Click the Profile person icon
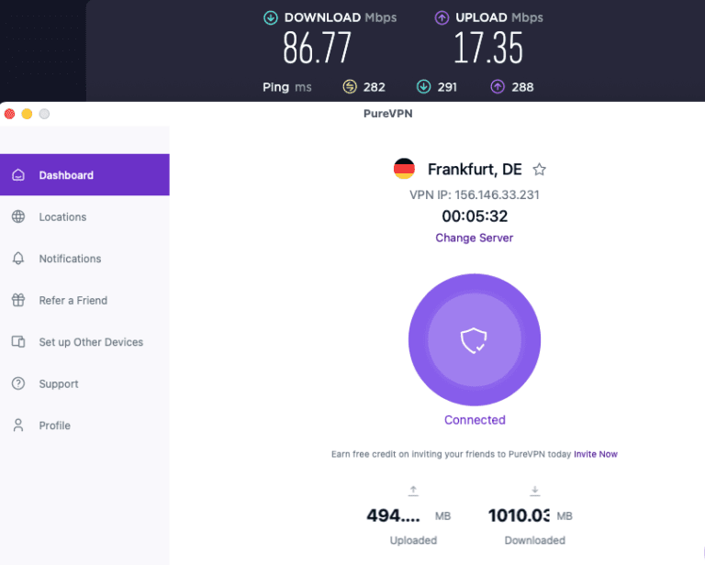705x565 pixels. (18, 426)
